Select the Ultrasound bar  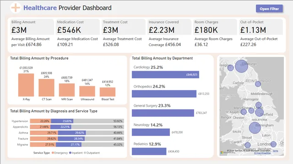(x=87, y=91)
